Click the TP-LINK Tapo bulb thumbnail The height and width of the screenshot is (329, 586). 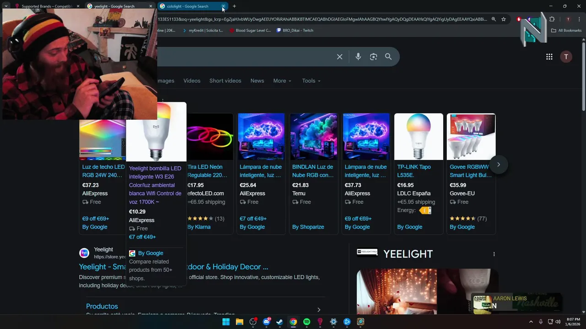tap(418, 137)
